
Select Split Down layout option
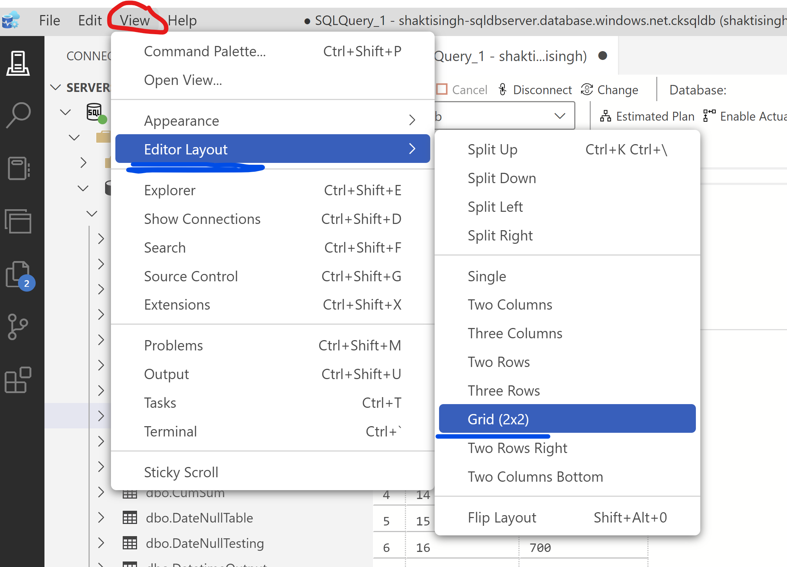567,178
